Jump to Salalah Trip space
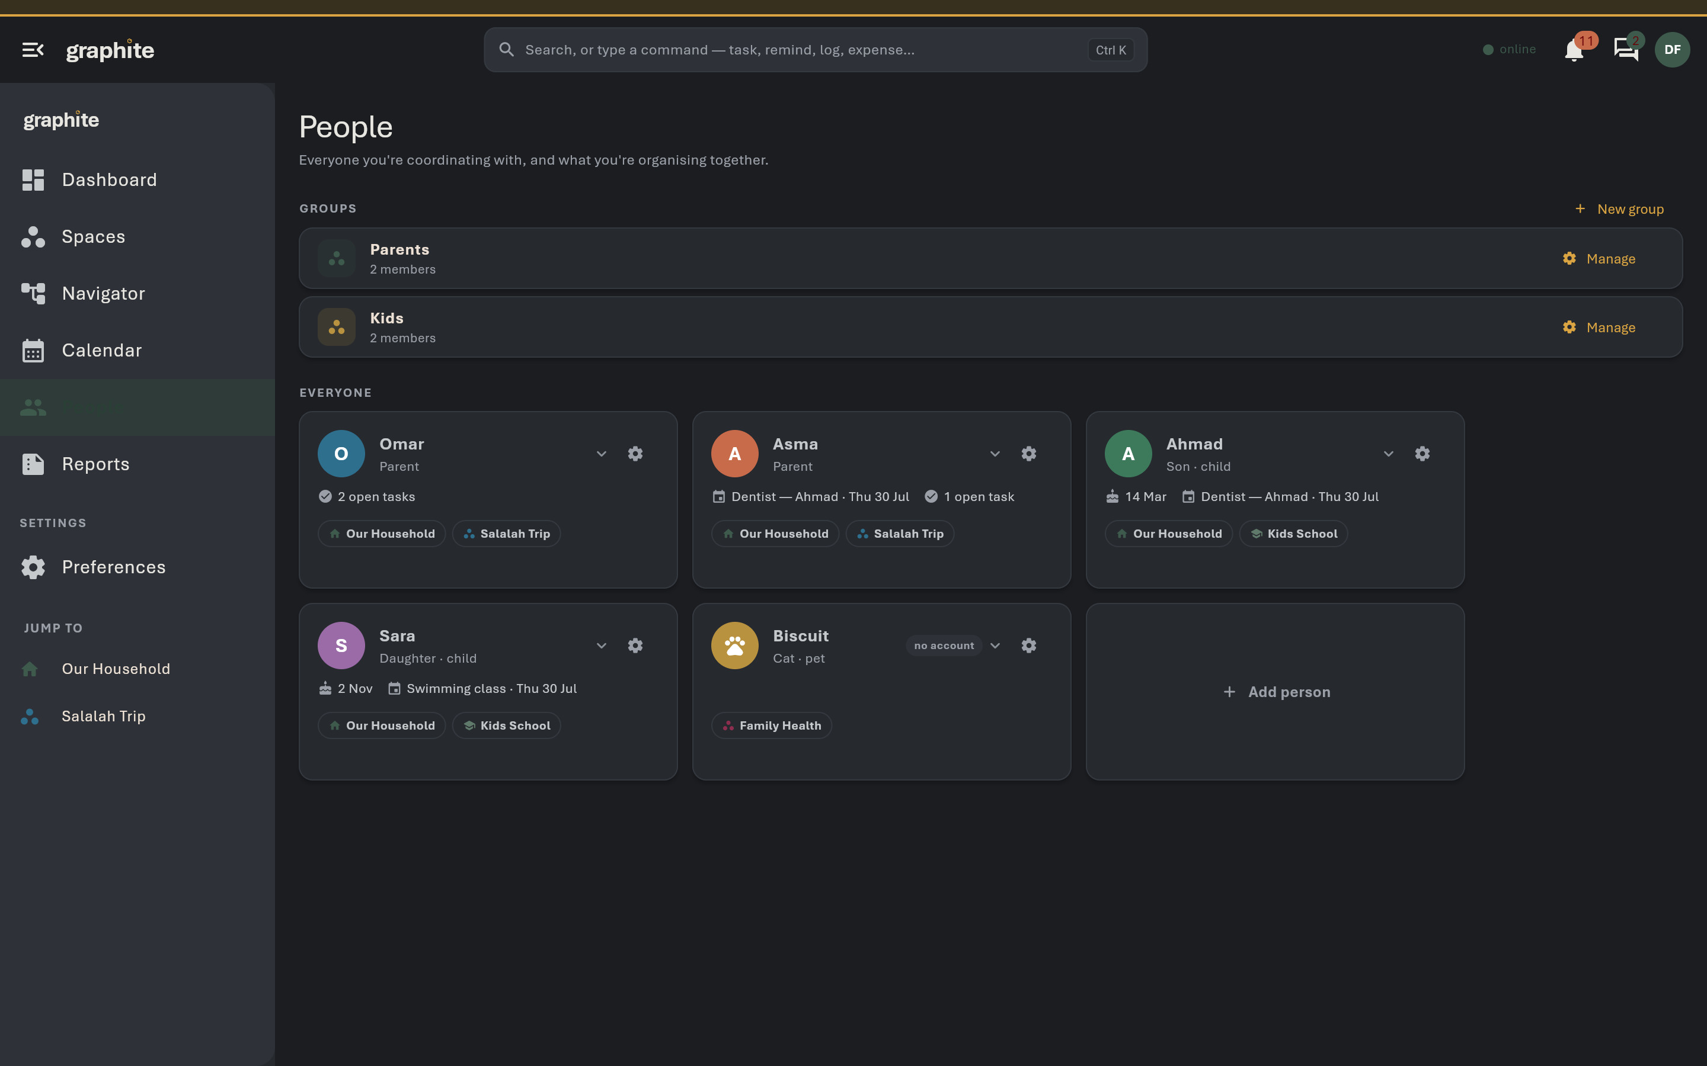This screenshot has height=1066, width=1707. point(138,717)
